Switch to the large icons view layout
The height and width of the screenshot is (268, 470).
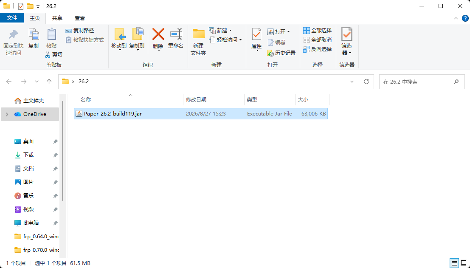coord(464,263)
